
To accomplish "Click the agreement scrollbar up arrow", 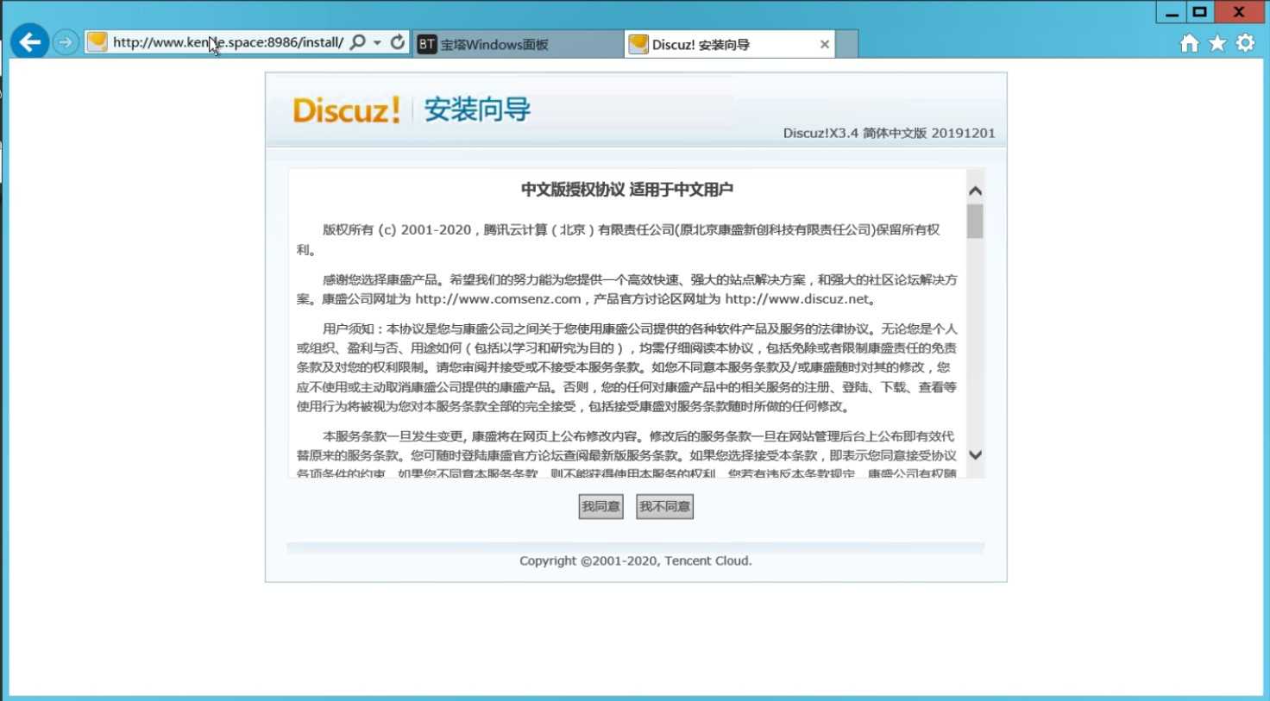I will (x=975, y=191).
